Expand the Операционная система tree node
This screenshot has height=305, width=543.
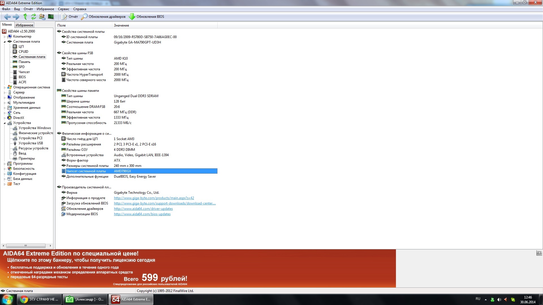tap(5, 88)
